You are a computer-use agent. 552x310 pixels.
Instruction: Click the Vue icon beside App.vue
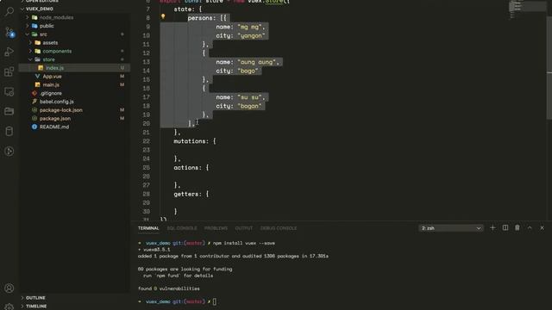click(x=37, y=77)
